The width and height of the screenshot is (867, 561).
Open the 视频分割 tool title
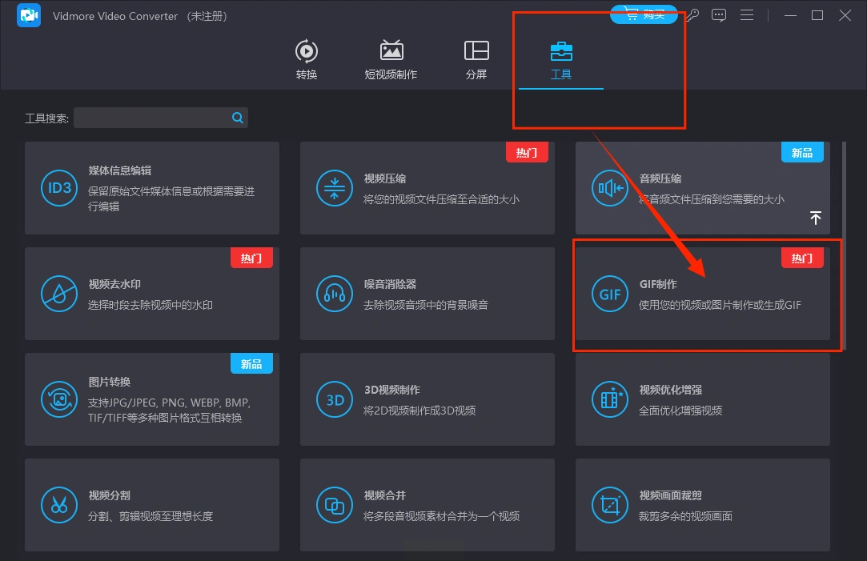(x=110, y=495)
